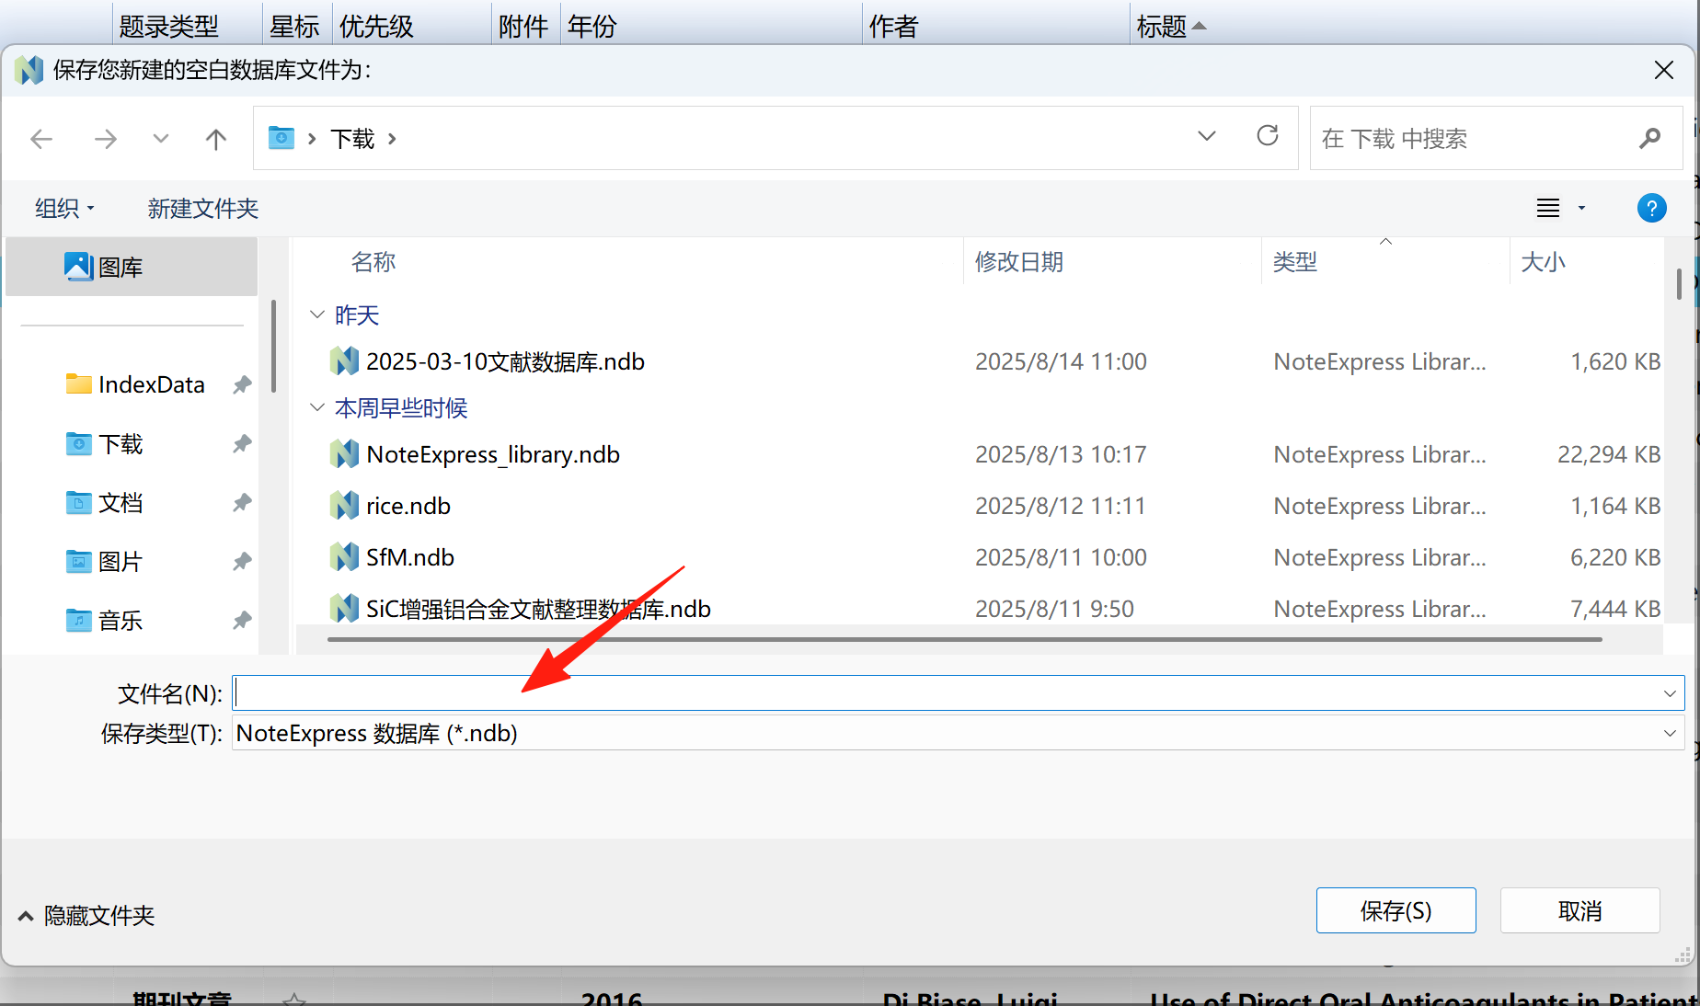Viewport: 1700px width, 1006px height.
Task: Click 年份 column header in NoteExpress window
Action: click(x=592, y=27)
